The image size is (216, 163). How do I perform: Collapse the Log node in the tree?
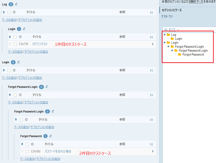click(x=165, y=35)
